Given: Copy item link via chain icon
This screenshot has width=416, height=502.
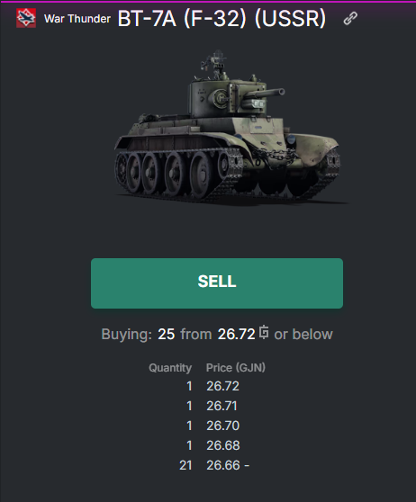Looking at the screenshot, I should coord(350,18).
